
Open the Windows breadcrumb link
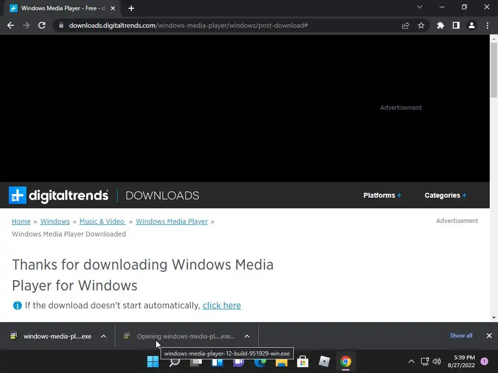coord(55,221)
